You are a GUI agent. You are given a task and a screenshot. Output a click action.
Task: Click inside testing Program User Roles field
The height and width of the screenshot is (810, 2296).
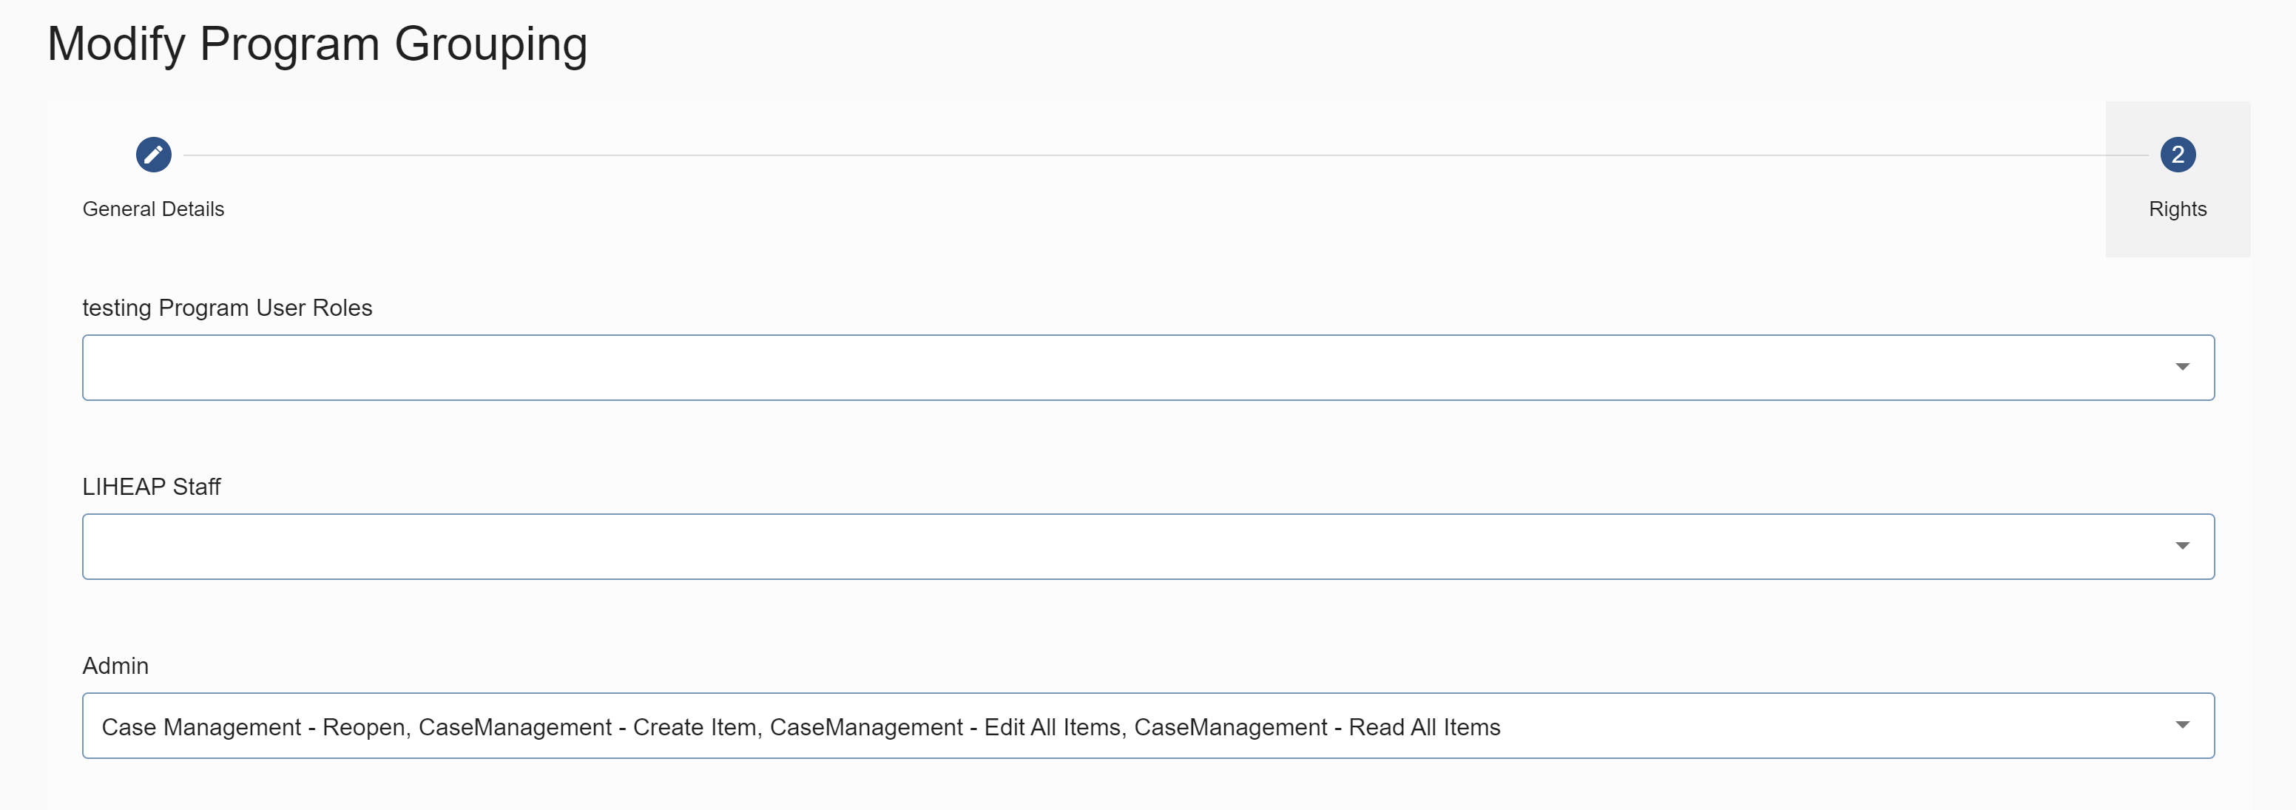pos(1148,367)
